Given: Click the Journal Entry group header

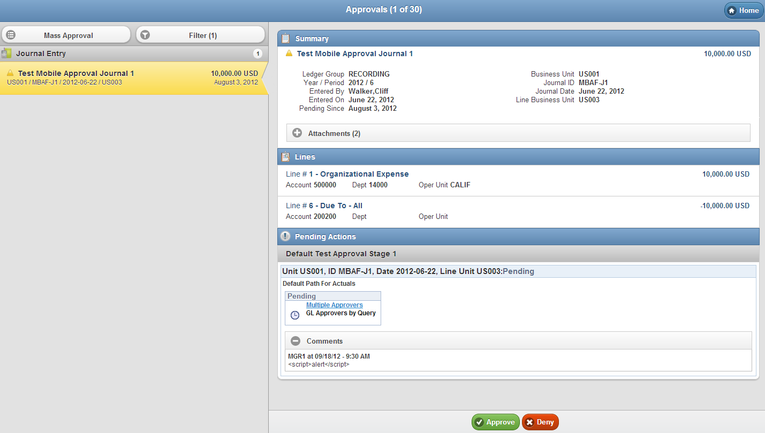Looking at the screenshot, I should click(x=134, y=54).
